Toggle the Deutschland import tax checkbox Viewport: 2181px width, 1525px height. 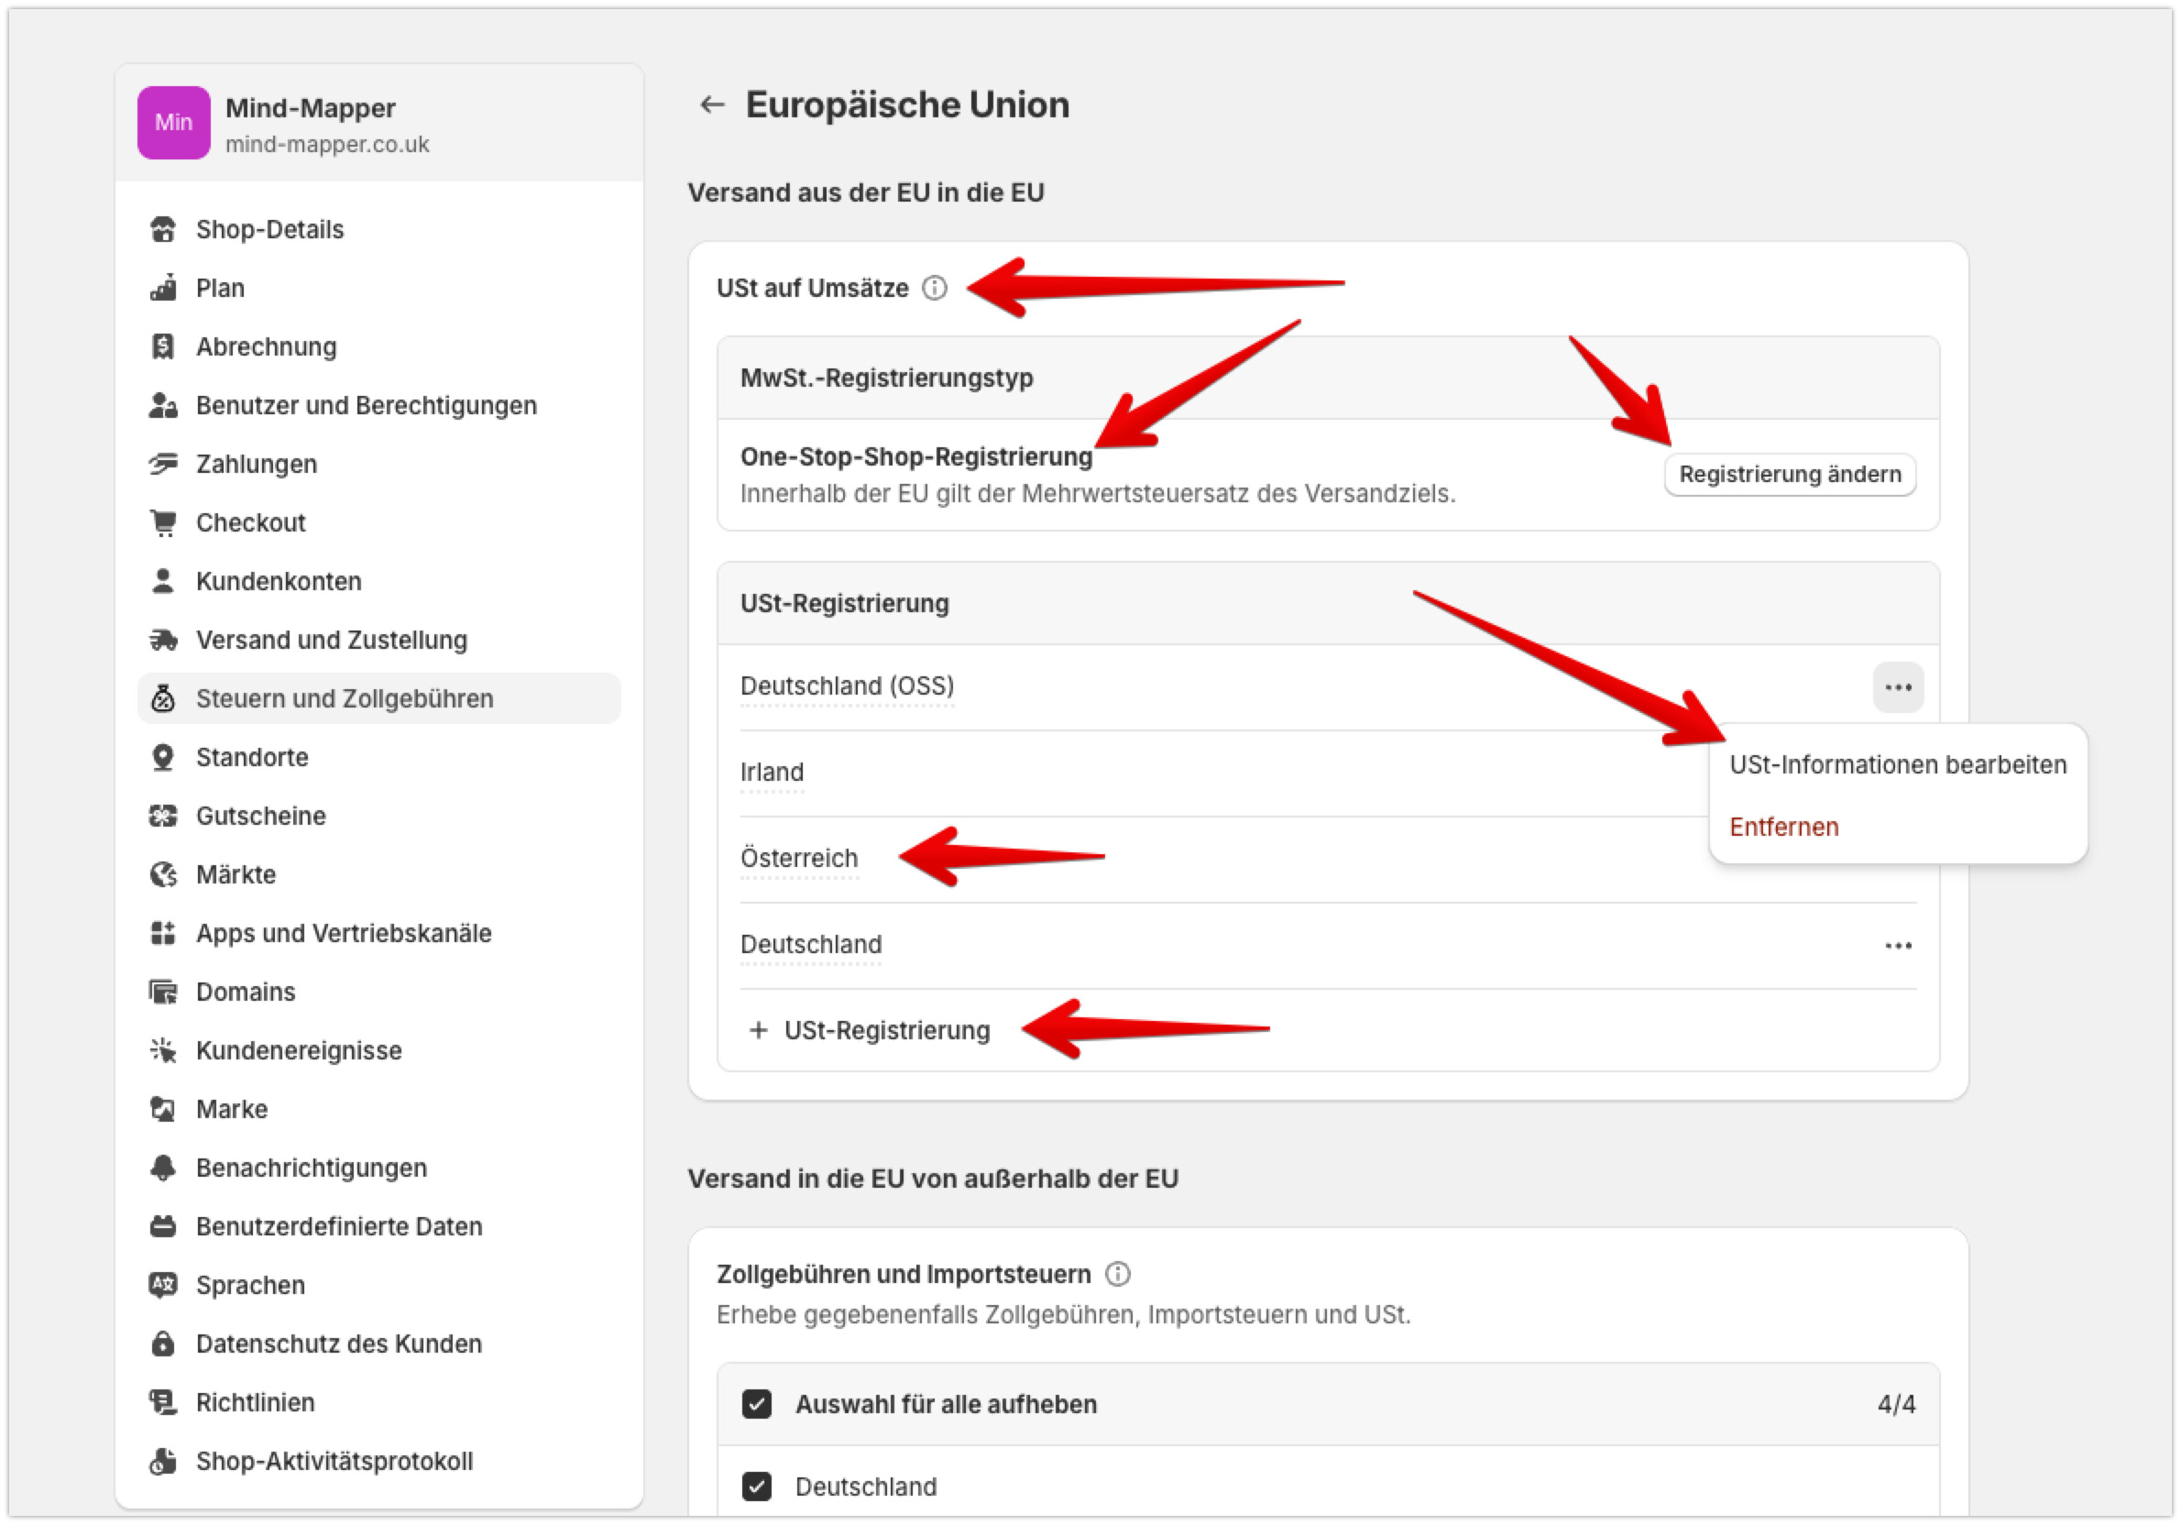757,1486
